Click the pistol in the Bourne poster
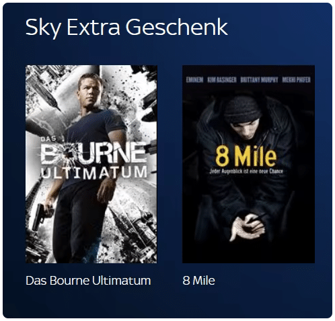335x321 pixels. pyautogui.click(x=40, y=217)
